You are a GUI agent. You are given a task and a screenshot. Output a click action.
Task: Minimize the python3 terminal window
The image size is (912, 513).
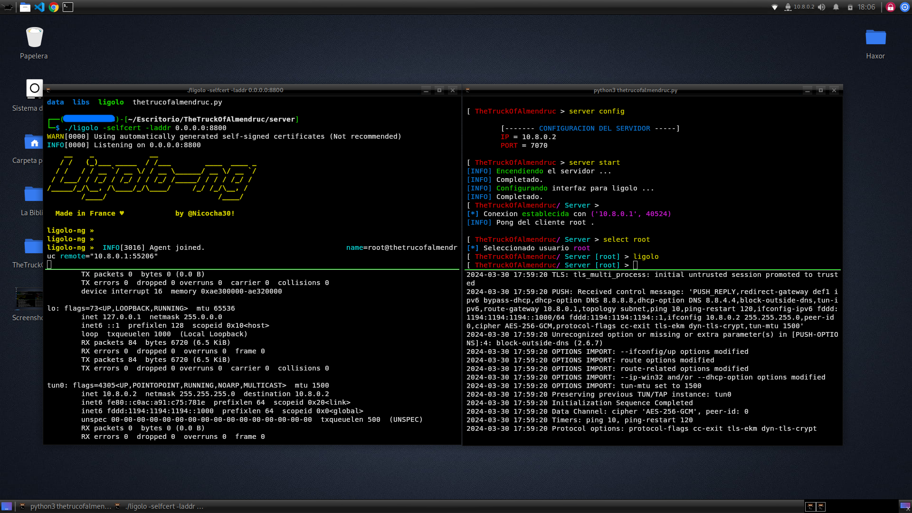click(x=807, y=90)
